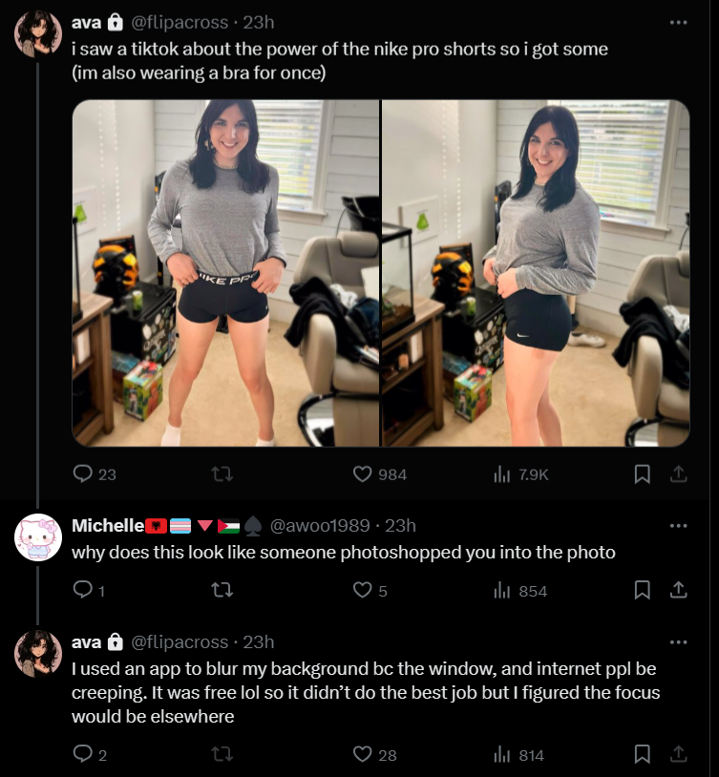Open the @flipacross handle on top tweet
Viewport: 719px width, 777px height.
(180, 22)
